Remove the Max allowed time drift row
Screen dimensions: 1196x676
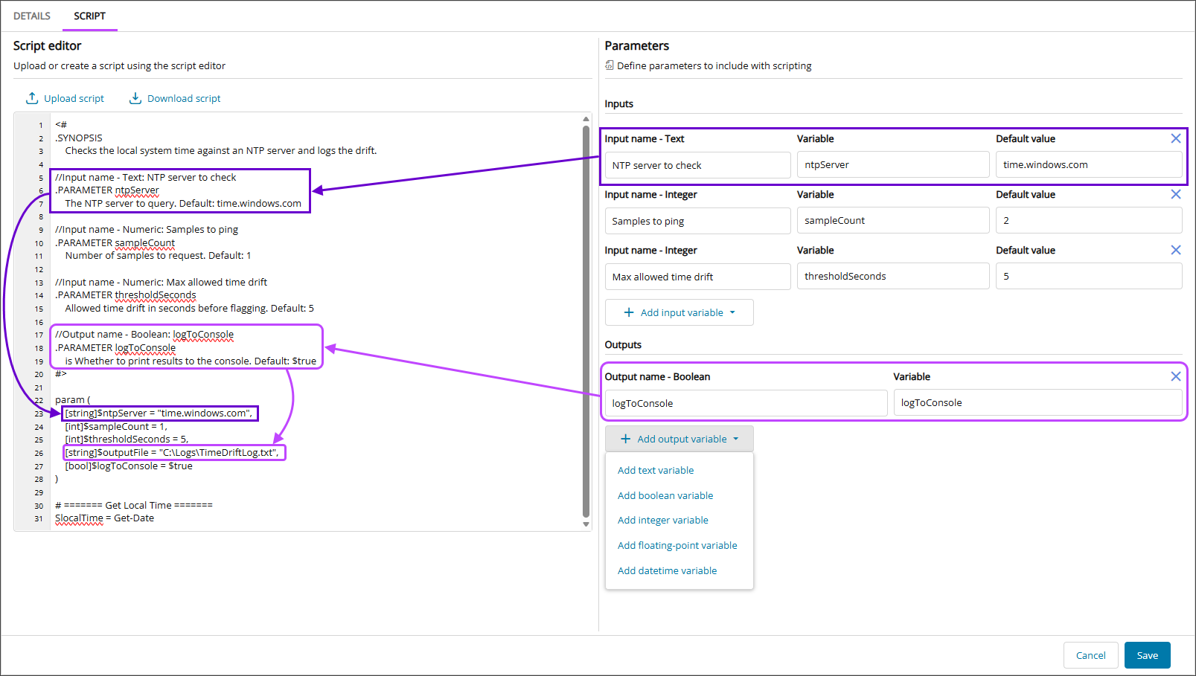(x=1175, y=250)
